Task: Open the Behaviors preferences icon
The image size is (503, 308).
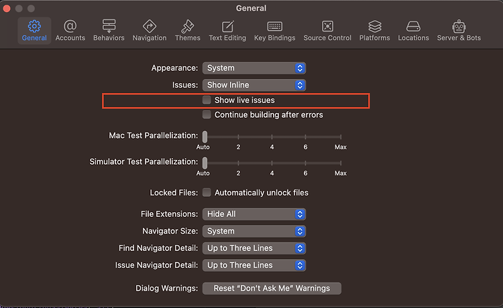Action: (x=109, y=26)
